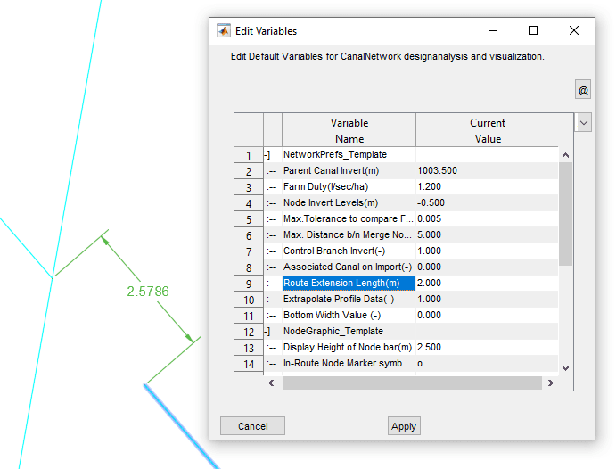Click the Variable Name column header
Screen dimensions: 616x469
pos(349,130)
